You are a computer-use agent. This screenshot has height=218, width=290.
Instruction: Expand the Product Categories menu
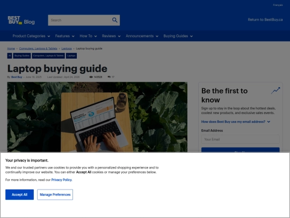point(31,36)
